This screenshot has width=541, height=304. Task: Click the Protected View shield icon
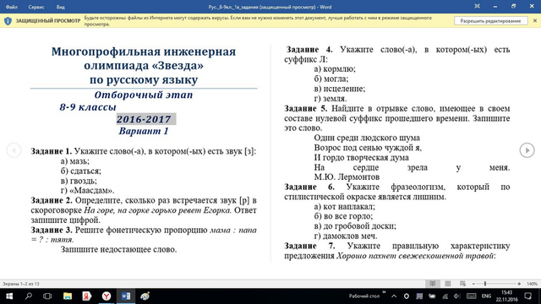(8, 21)
